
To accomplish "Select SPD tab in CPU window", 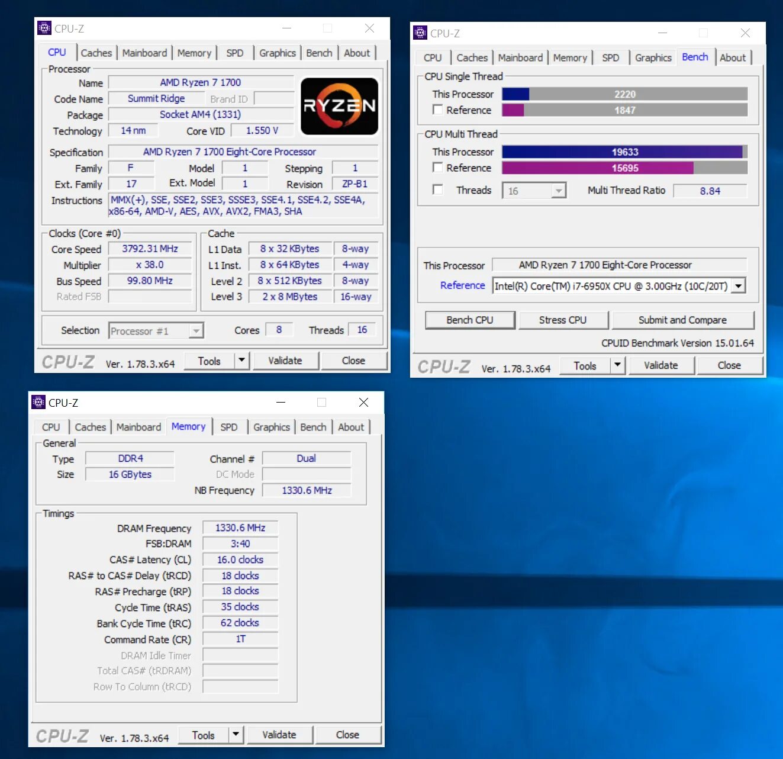I will pos(235,53).
